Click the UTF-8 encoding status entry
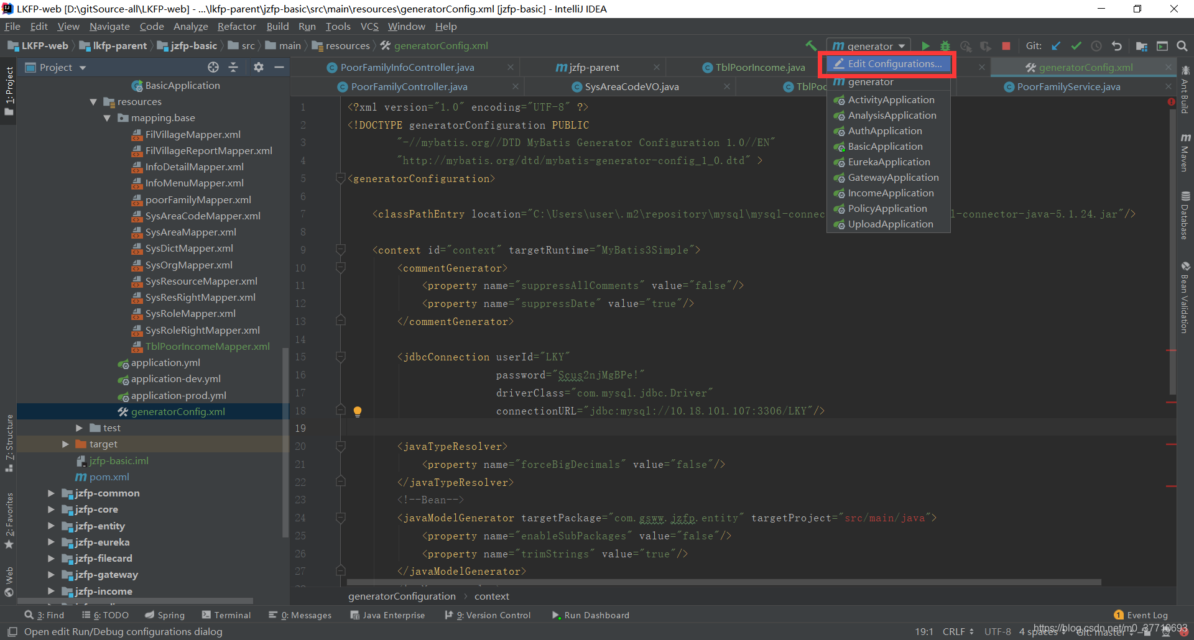Image resolution: width=1194 pixels, height=640 pixels. point(997,632)
